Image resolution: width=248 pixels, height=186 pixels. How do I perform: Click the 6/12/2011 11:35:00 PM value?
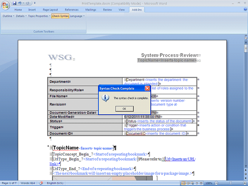(142, 117)
